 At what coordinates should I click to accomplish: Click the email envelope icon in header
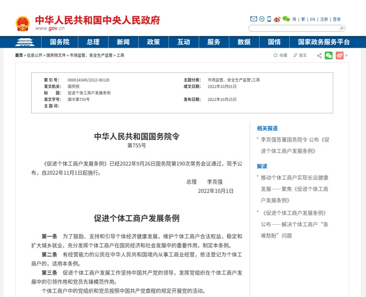tap(253, 19)
